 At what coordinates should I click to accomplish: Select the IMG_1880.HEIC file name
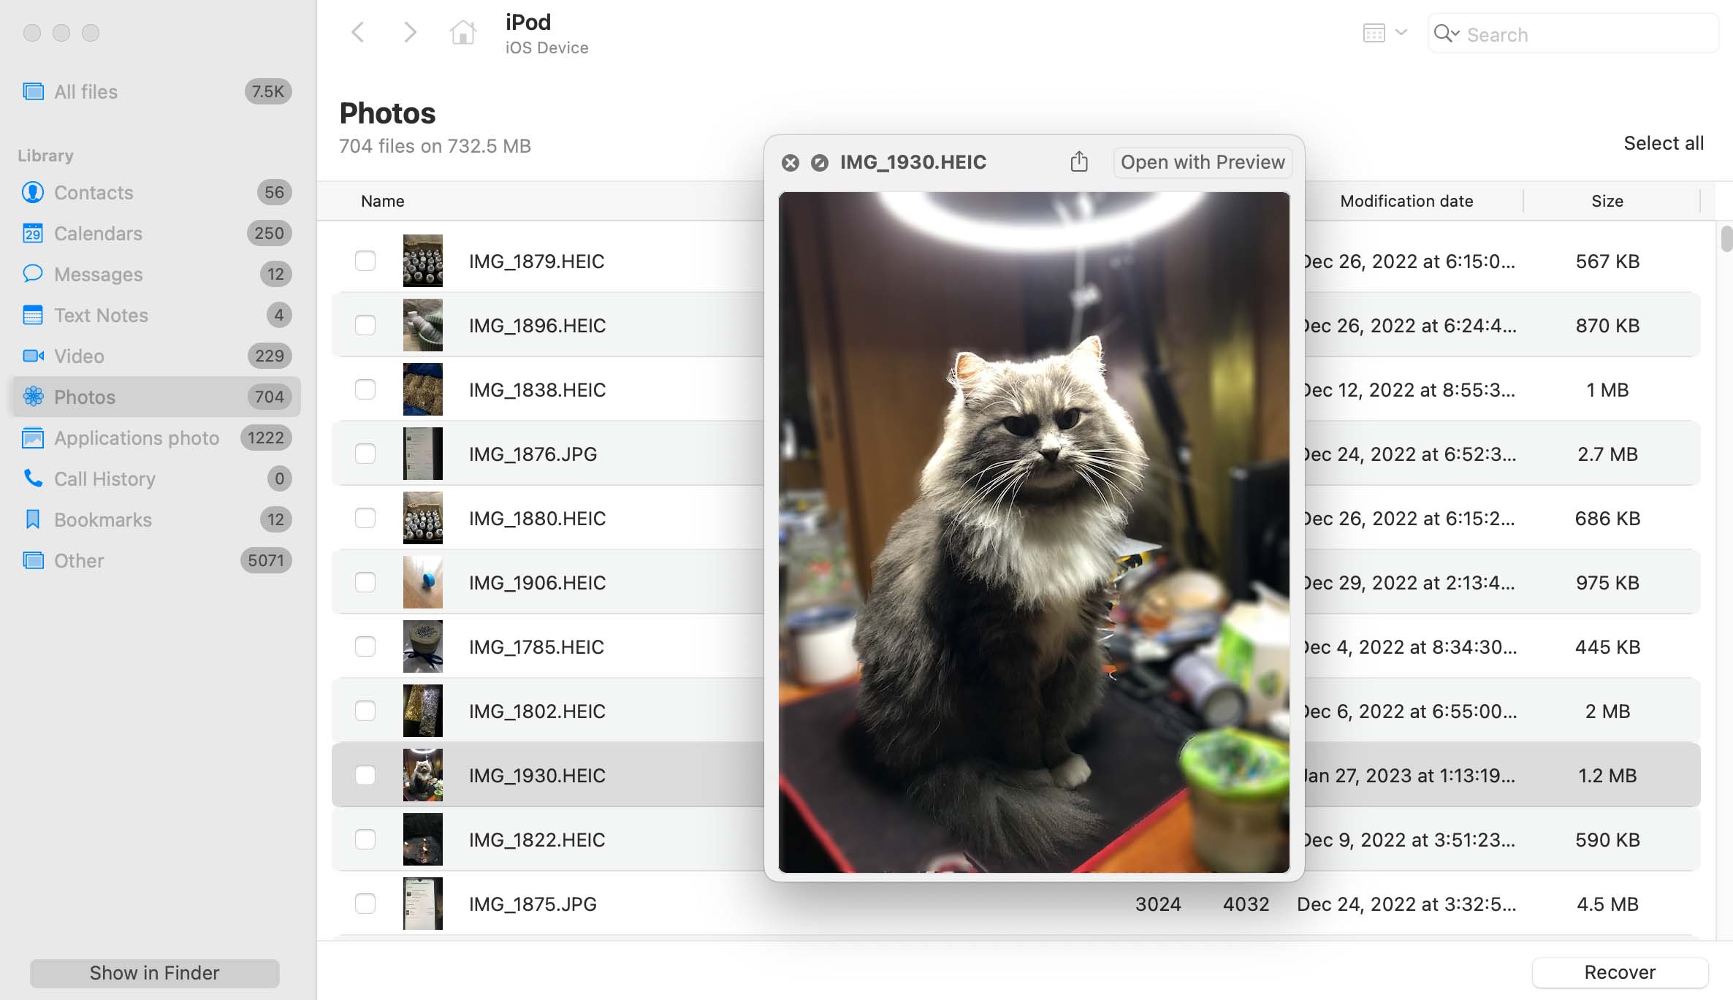pos(537,518)
